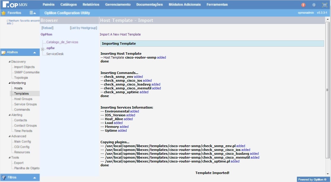Select Host Groups in Monitoring tree
Viewport: 331px width, 182px height.
tap(23, 99)
